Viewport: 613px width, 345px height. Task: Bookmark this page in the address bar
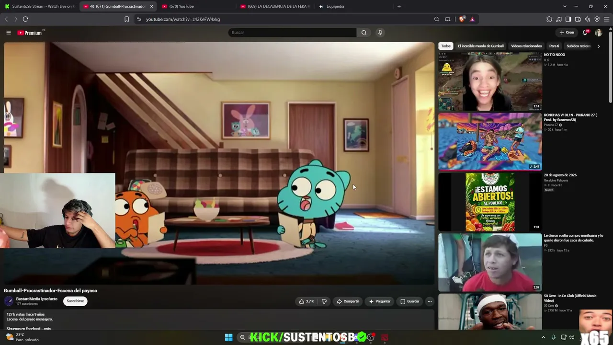(x=126, y=19)
